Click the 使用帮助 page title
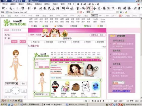The image size is (142, 106). click(x=67, y=38)
